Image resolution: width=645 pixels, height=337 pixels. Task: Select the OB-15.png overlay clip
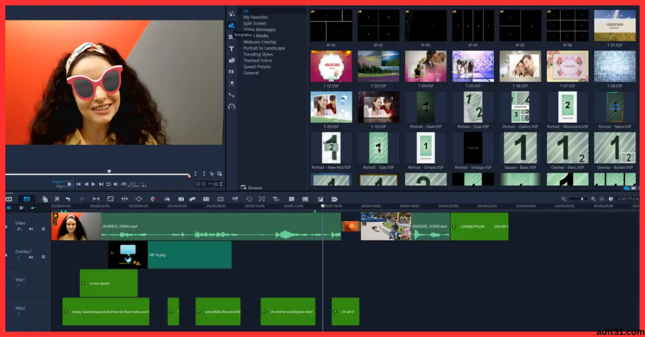pos(170,255)
